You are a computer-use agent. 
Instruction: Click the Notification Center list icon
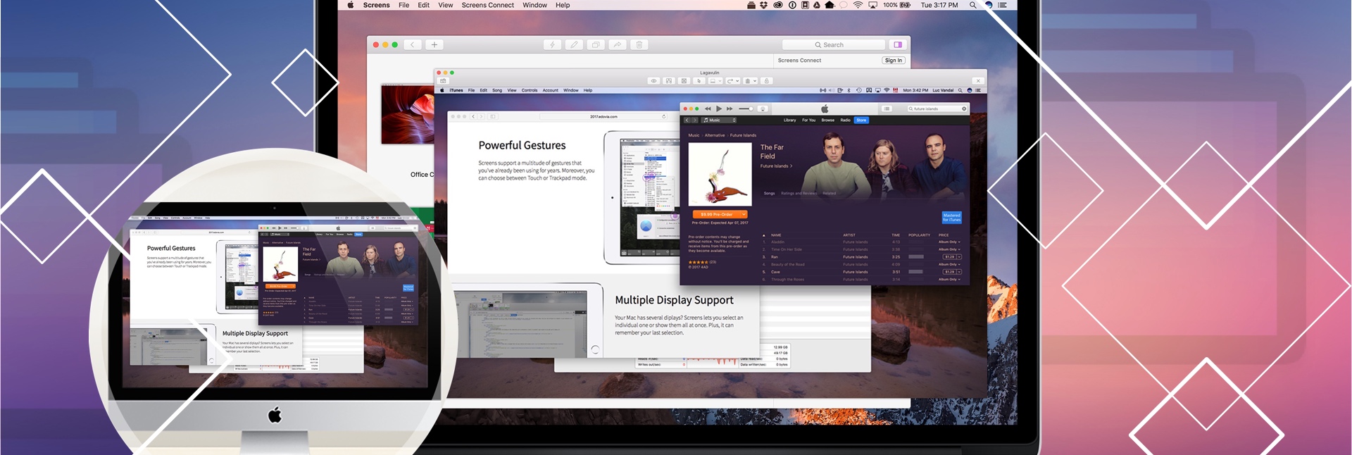1002,5
